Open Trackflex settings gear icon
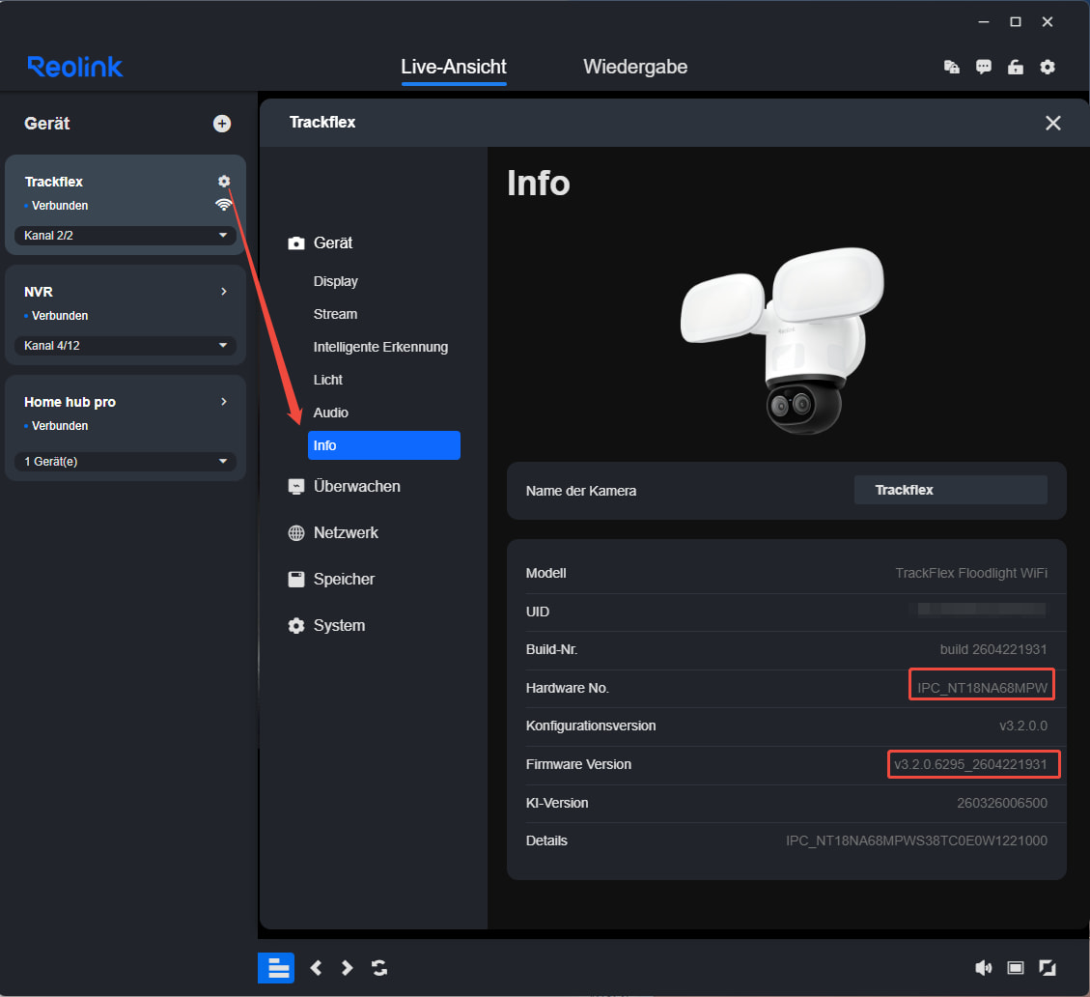The width and height of the screenshot is (1090, 997). click(x=224, y=181)
